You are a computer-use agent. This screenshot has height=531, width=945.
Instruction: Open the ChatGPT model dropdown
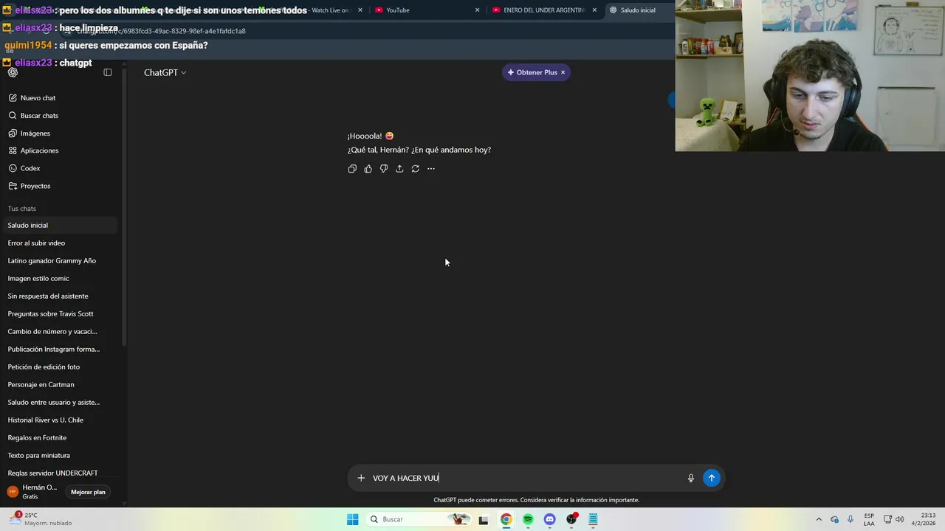coord(165,72)
